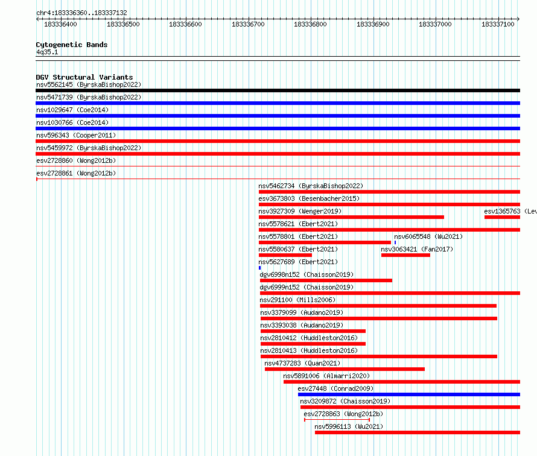
Task: Select nsv6065548 (Wu2021) label
Action: pos(428,236)
